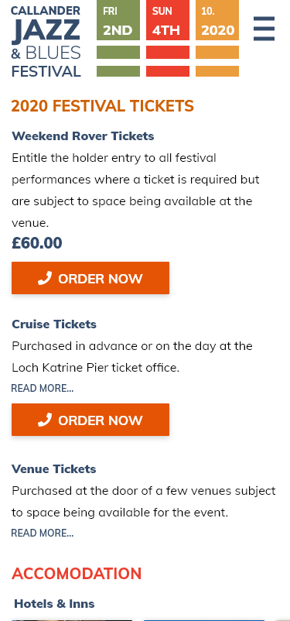Select the orange 10. 2020 date block
The height and width of the screenshot is (621, 290).
tap(217, 20)
